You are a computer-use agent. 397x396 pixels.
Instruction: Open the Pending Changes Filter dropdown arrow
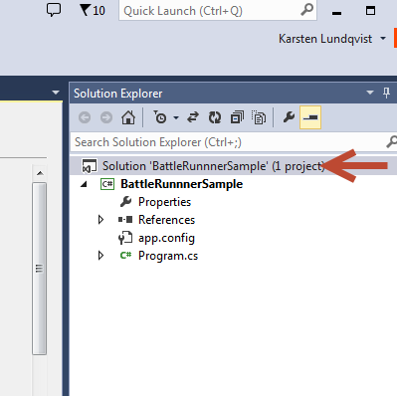pos(176,117)
